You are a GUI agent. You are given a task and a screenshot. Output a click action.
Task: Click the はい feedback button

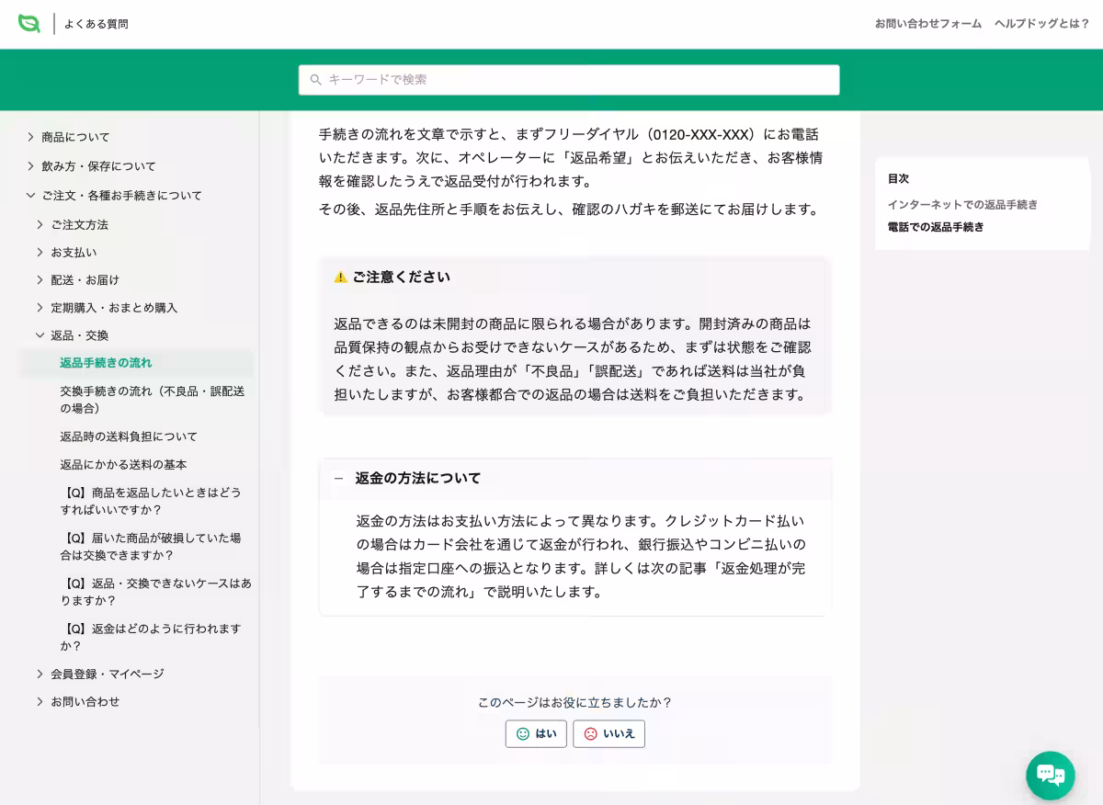[x=536, y=734]
